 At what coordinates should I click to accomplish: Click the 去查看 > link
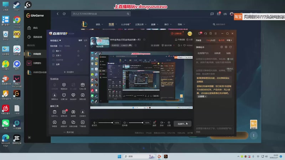pos(202,96)
